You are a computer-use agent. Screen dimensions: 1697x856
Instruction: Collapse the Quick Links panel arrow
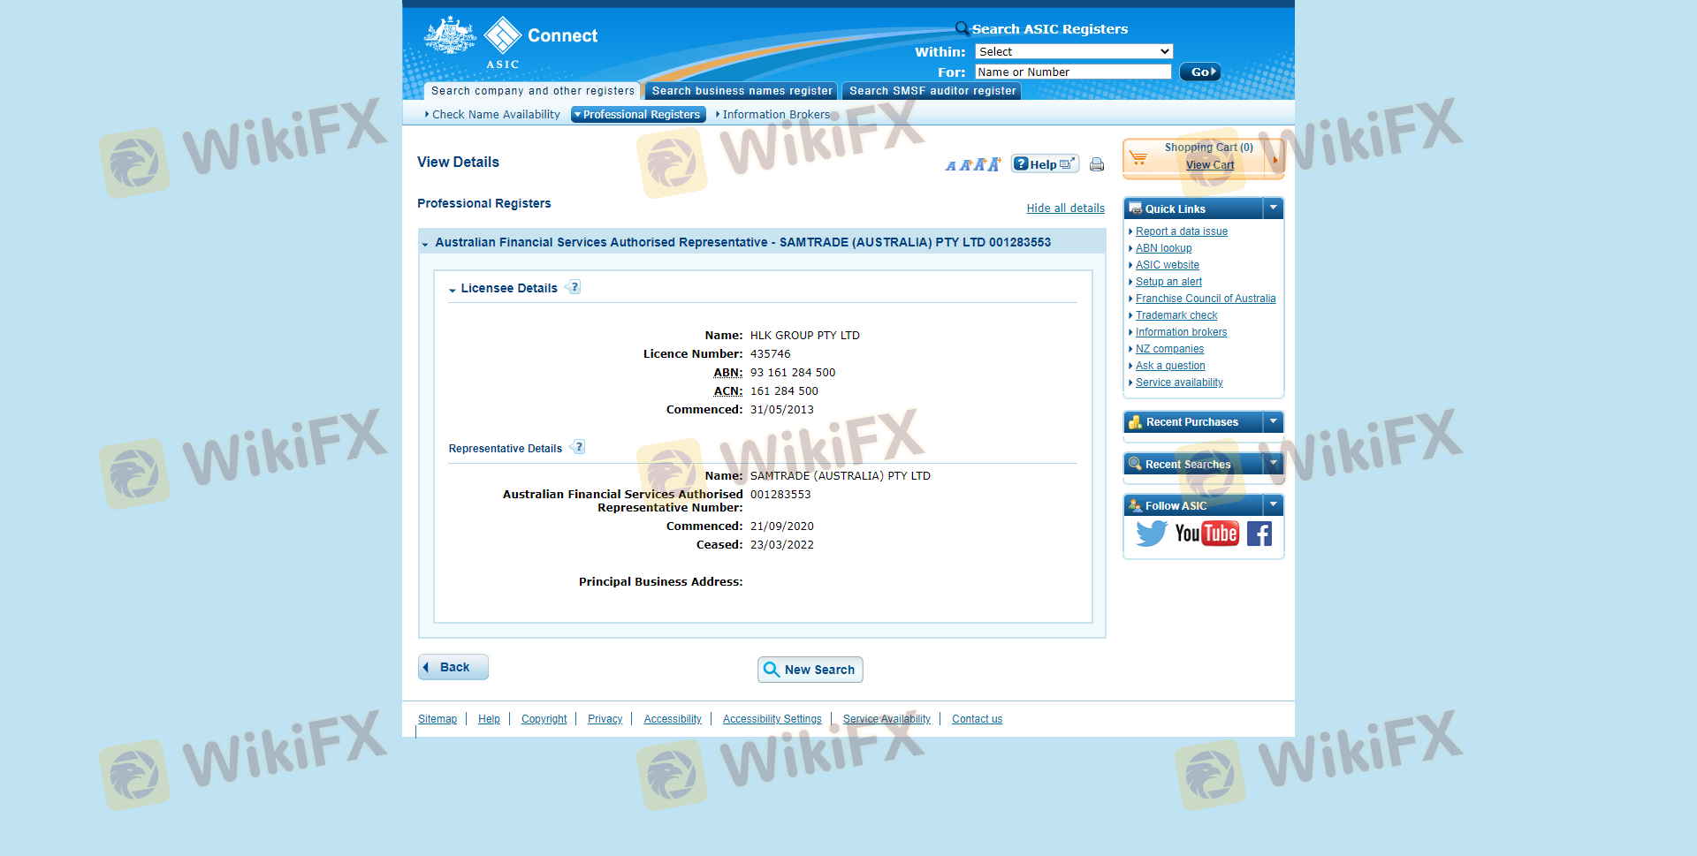click(x=1273, y=208)
